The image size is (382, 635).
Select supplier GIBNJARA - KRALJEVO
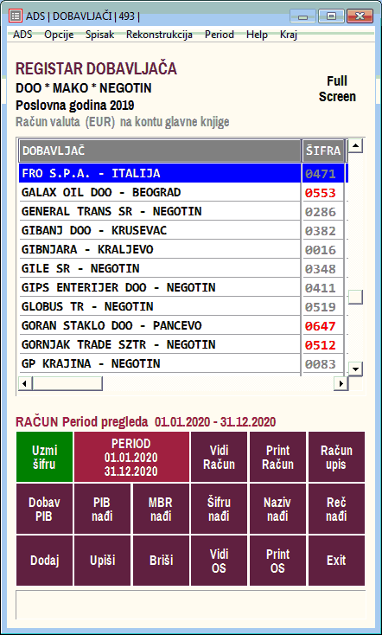pyautogui.click(x=160, y=249)
